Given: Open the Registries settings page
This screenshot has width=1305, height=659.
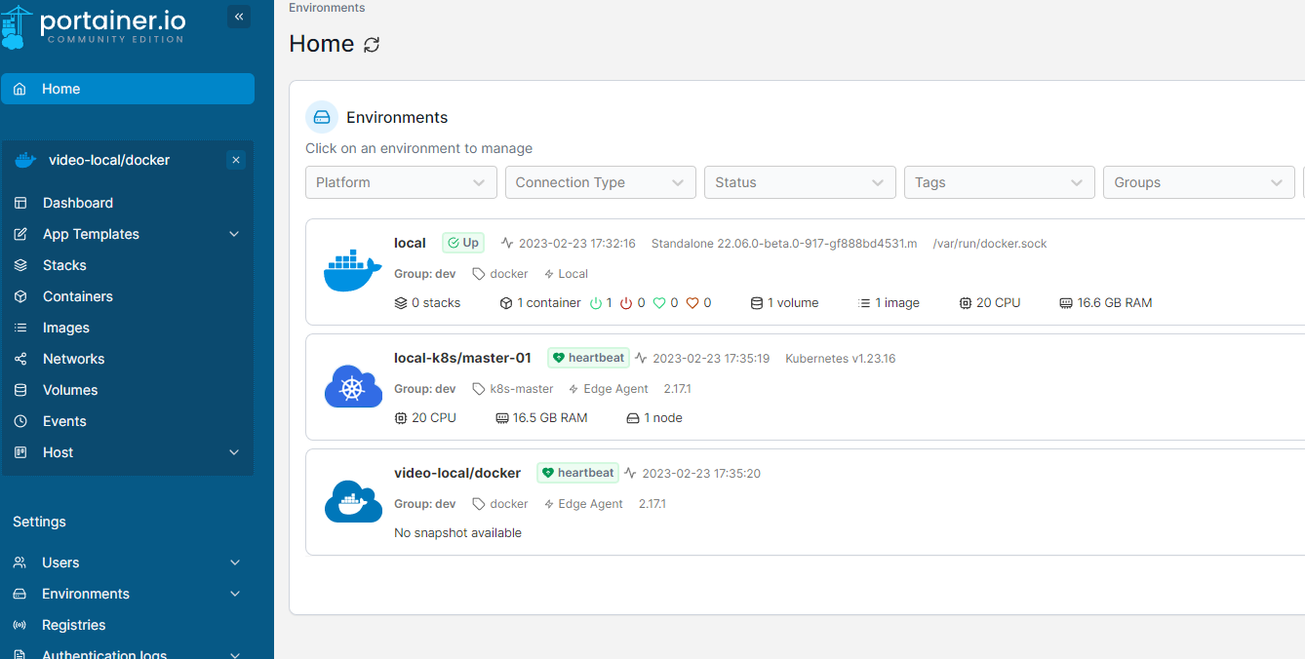Looking at the screenshot, I should tap(73, 625).
